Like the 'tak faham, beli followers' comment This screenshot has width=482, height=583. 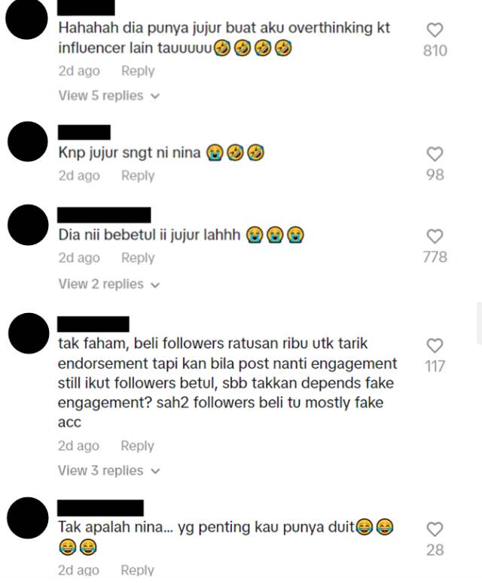point(435,345)
